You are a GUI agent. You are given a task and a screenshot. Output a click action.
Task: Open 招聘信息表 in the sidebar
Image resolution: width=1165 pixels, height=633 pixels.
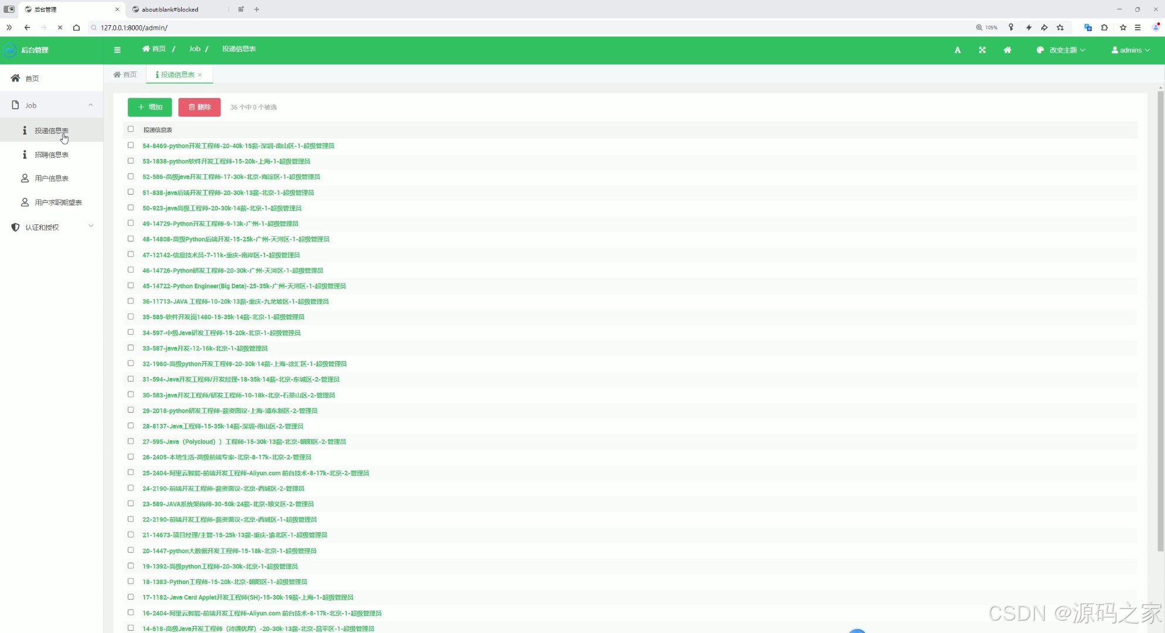point(52,155)
